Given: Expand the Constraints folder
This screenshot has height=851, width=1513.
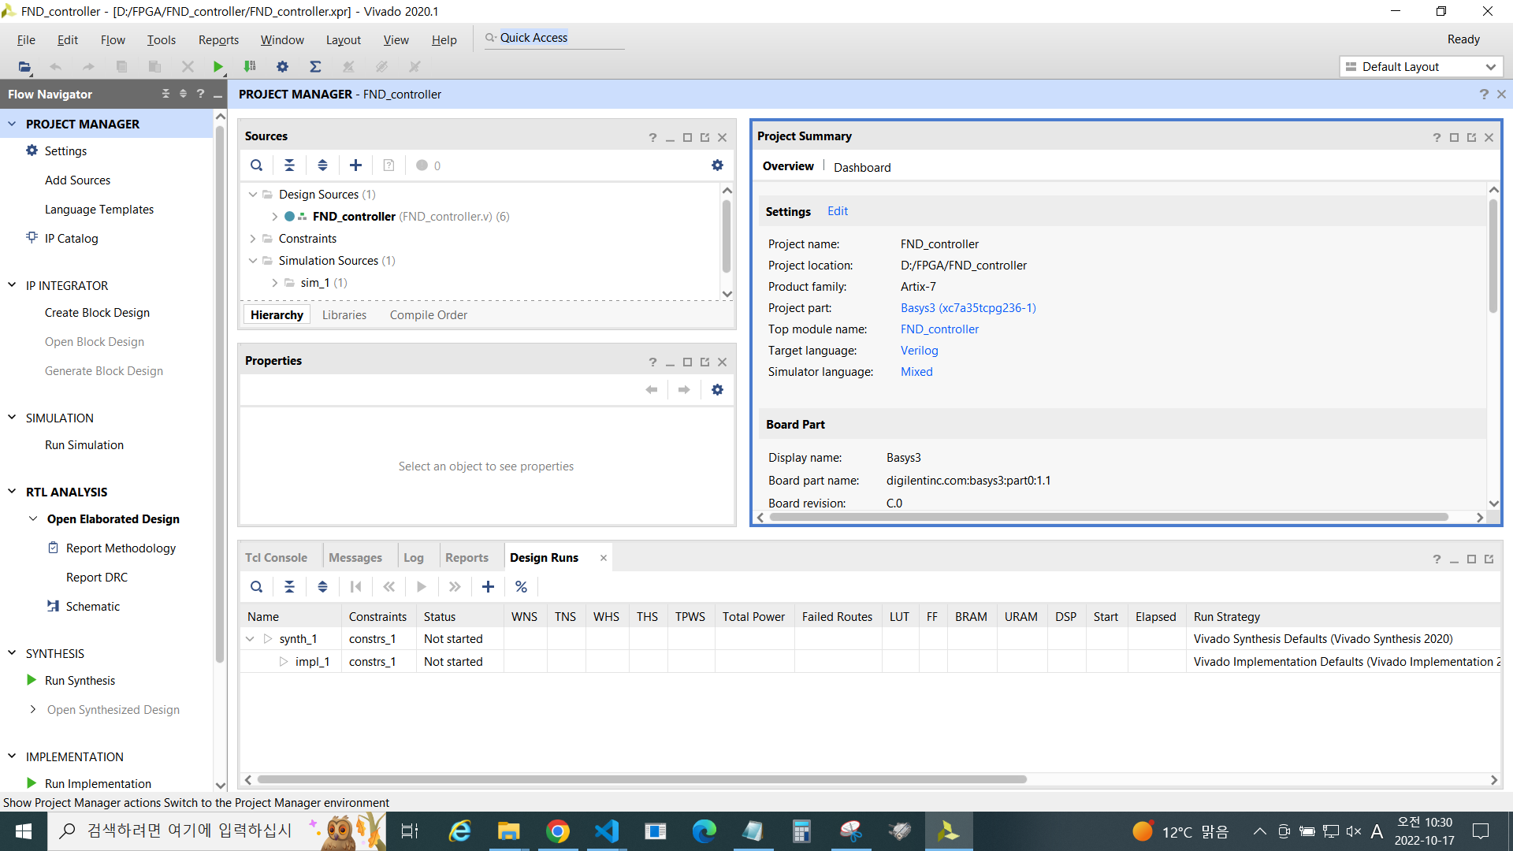Looking at the screenshot, I should (253, 239).
